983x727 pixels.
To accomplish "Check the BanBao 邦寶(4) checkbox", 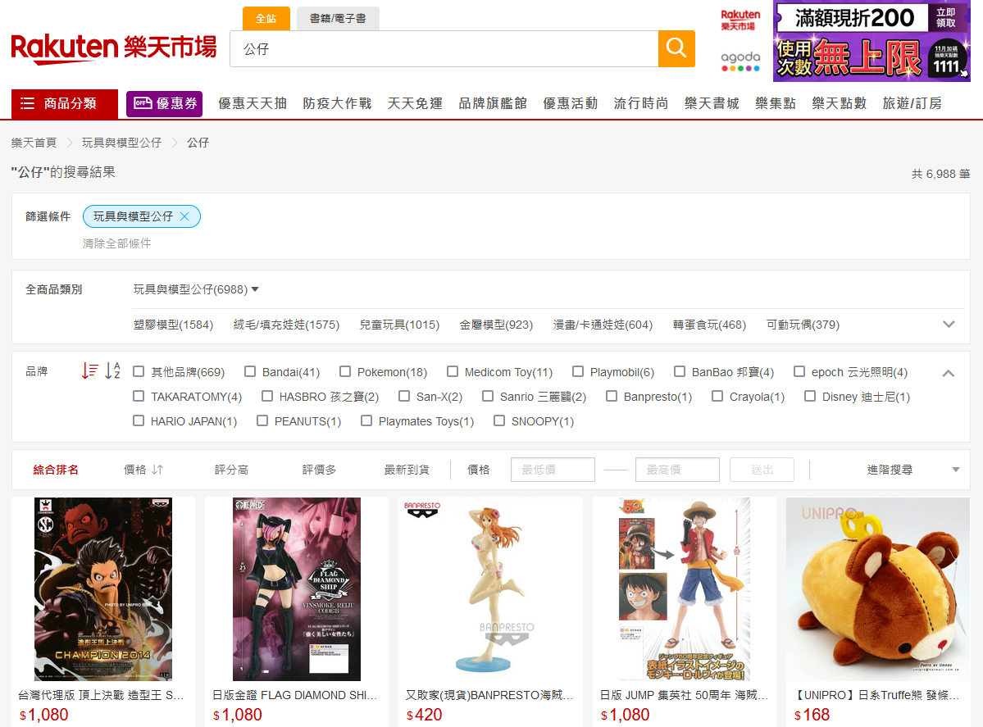I will click(x=680, y=371).
